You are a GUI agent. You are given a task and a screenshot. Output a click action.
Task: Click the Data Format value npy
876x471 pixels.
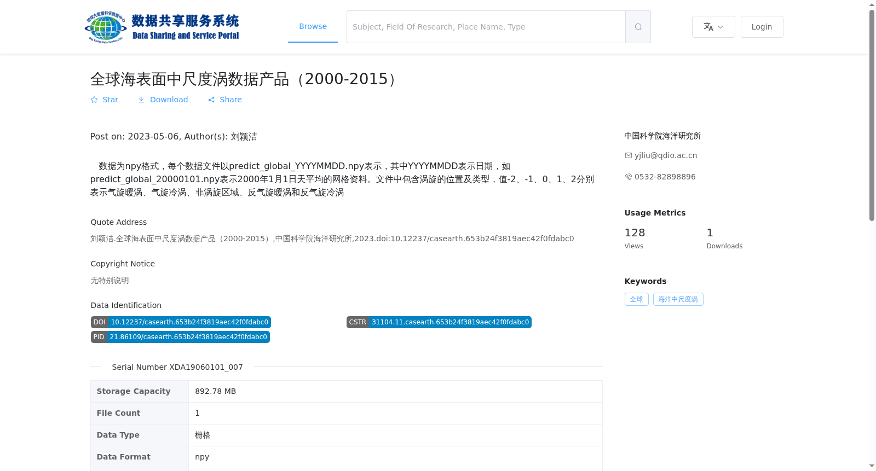click(202, 457)
